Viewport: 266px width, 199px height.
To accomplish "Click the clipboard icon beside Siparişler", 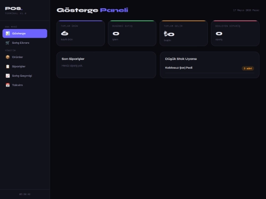I will [x=7, y=66].
